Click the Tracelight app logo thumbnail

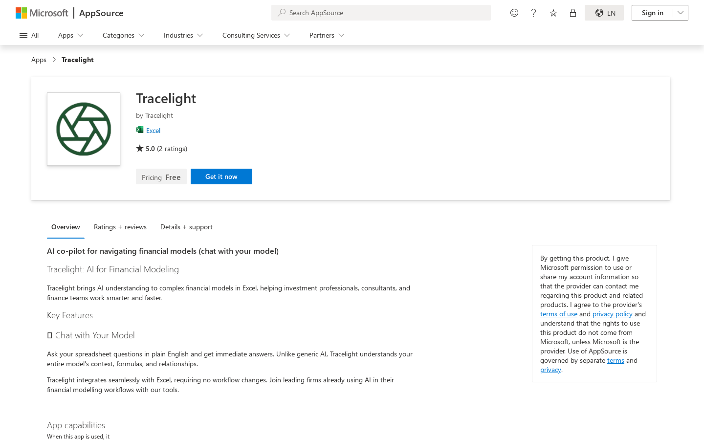coord(84,129)
